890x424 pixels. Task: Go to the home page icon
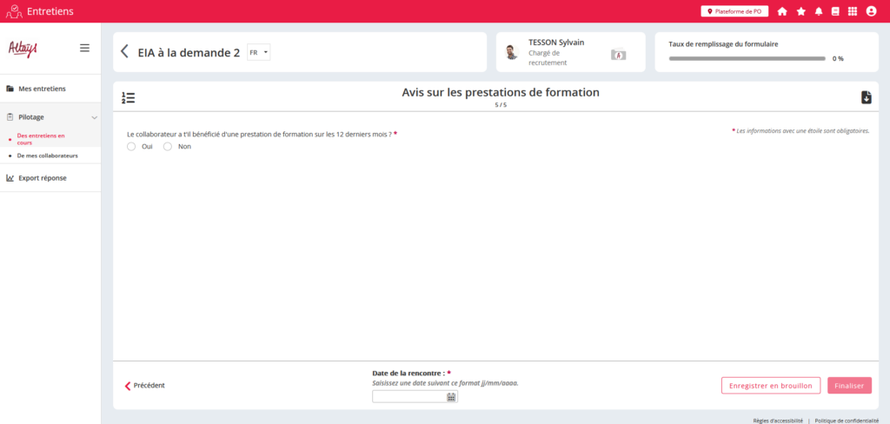click(782, 11)
